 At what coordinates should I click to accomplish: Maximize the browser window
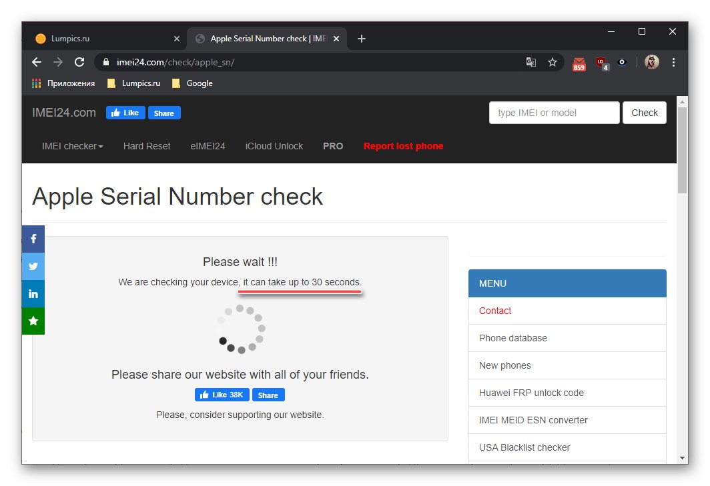pos(642,31)
